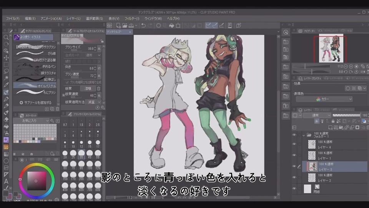
Task: Open the お気に入り color set dropdown
Action: click(x=31, y=121)
